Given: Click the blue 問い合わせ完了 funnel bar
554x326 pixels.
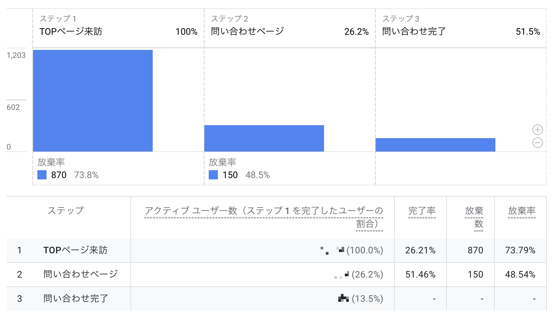Looking at the screenshot, I should [x=435, y=145].
